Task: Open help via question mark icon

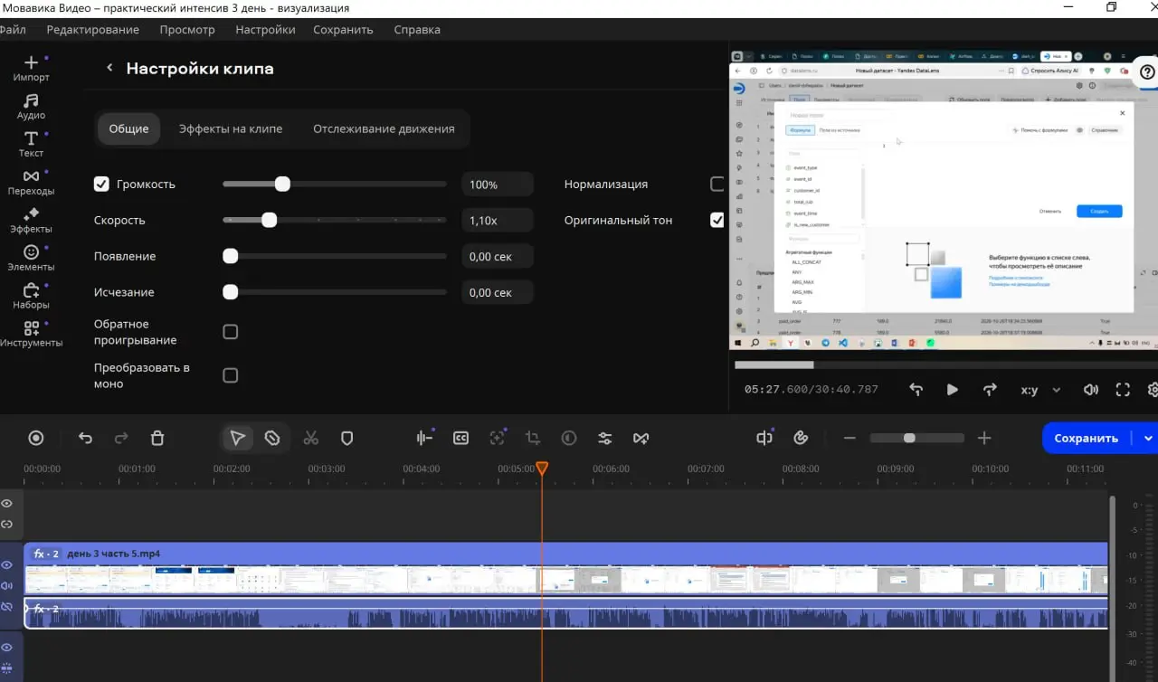Action: (1147, 72)
